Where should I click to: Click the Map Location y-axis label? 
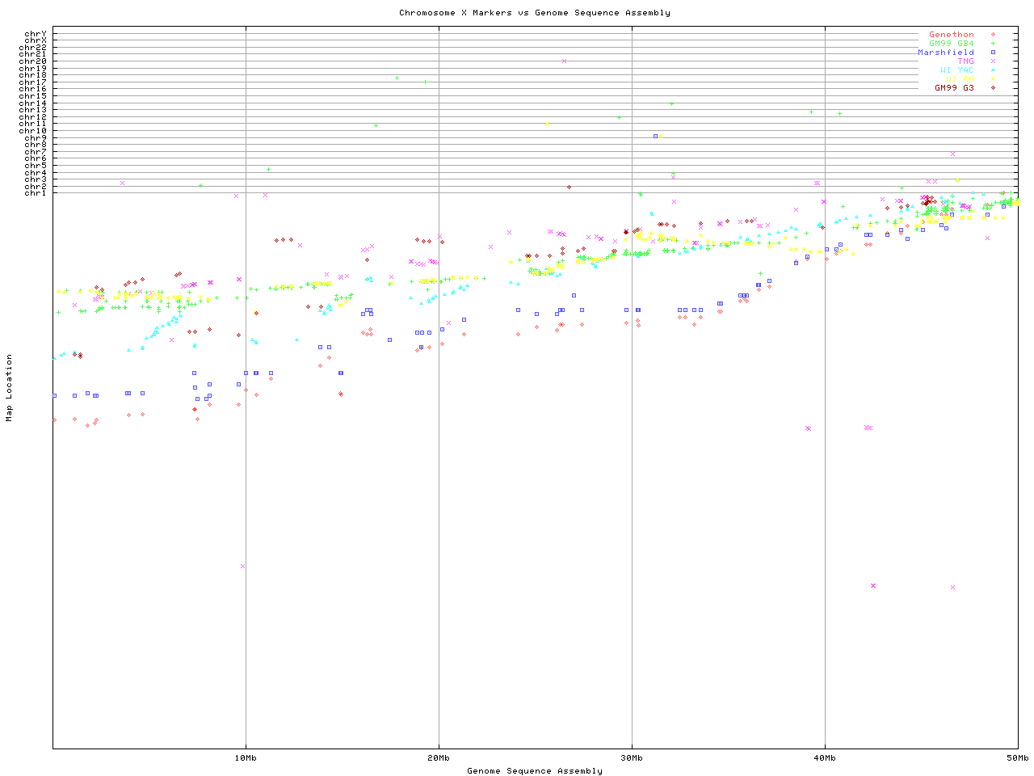coord(10,388)
